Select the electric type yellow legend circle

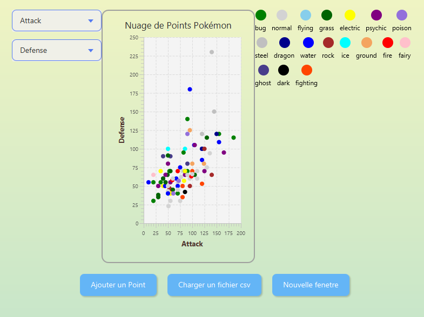[x=350, y=15]
